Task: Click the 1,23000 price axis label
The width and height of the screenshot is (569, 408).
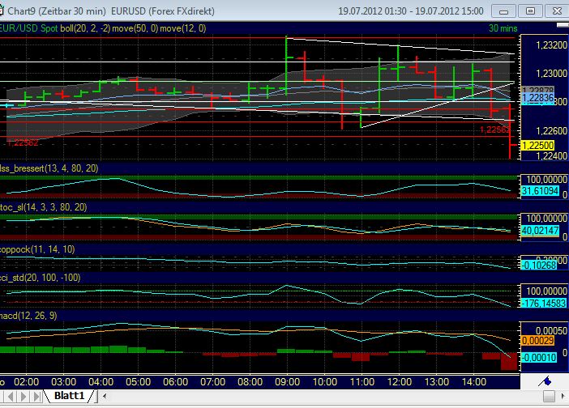Action: pyautogui.click(x=551, y=73)
